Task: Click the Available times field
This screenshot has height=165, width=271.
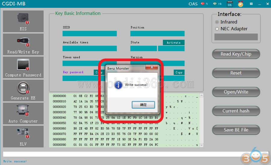Action: point(90,48)
